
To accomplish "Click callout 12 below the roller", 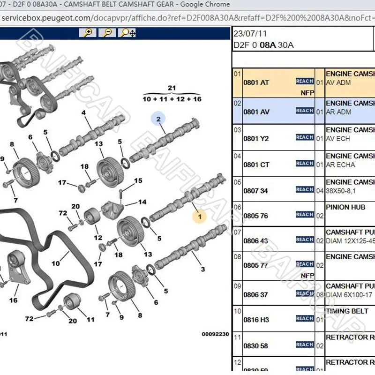I will coord(98,238).
